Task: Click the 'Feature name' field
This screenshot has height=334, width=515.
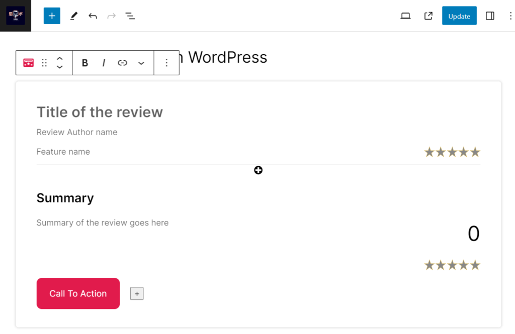Action: [63, 152]
